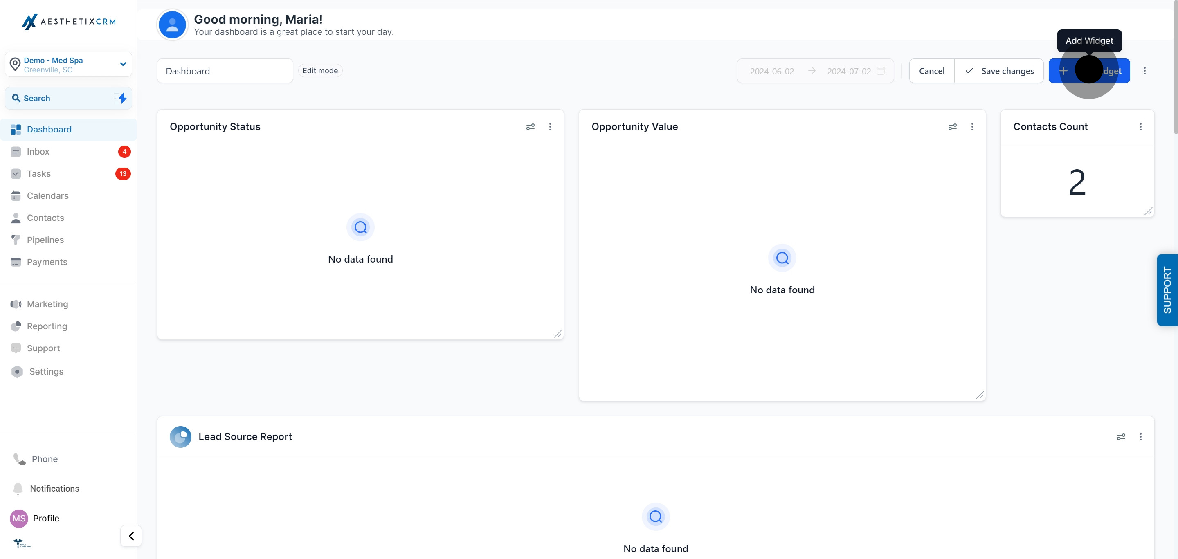Click the Dashboard name input field
1178x559 pixels.
point(225,71)
